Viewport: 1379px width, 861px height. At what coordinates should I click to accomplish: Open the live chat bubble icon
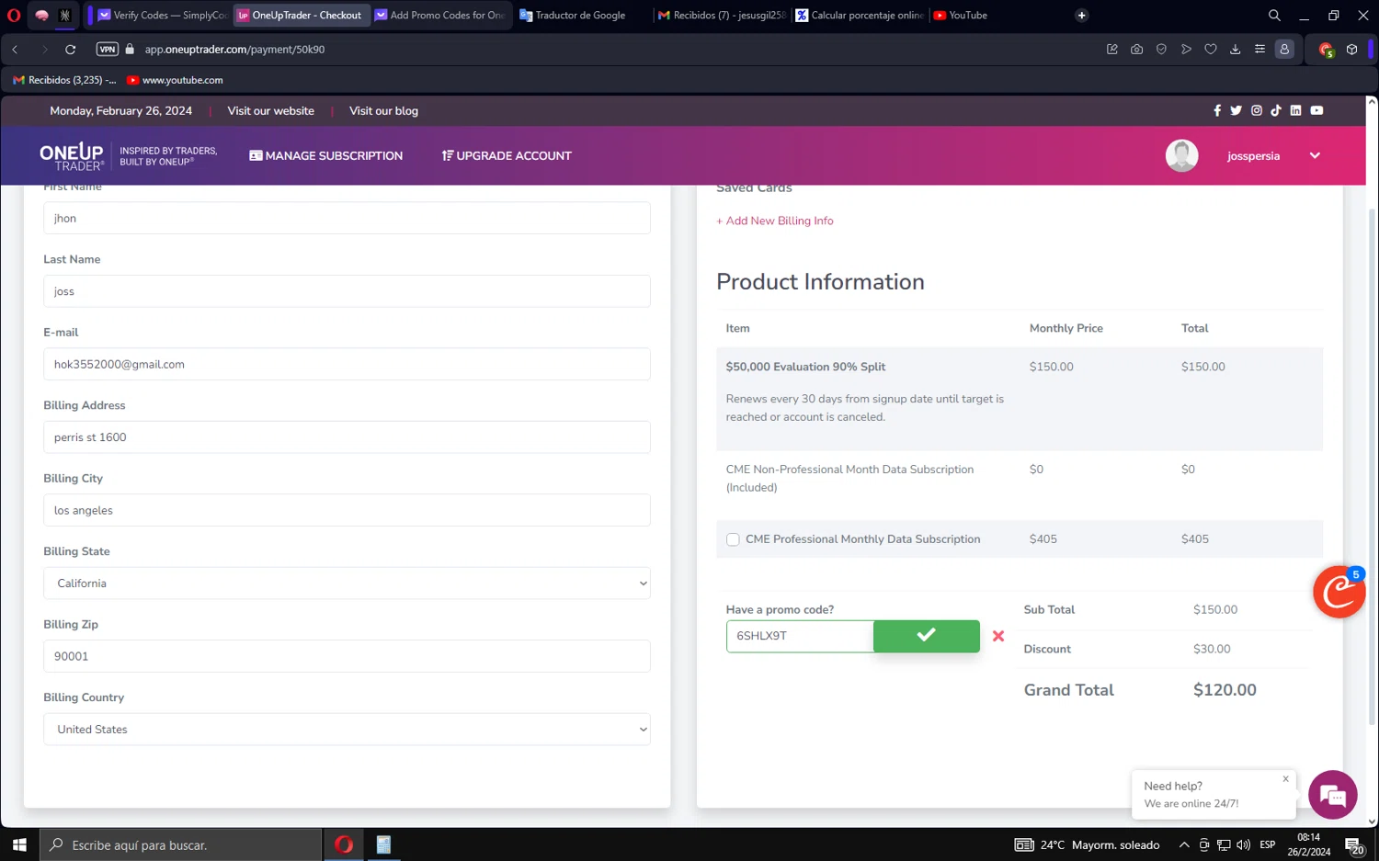pyautogui.click(x=1333, y=795)
